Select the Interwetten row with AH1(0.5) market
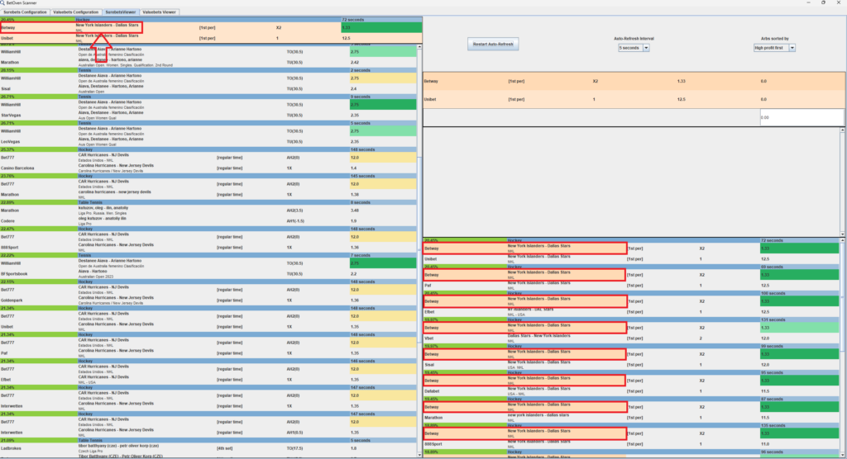The width and height of the screenshot is (847, 459). [x=208, y=433]
